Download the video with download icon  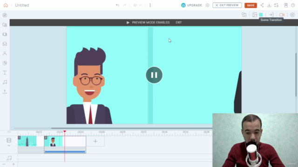point(269,5)
